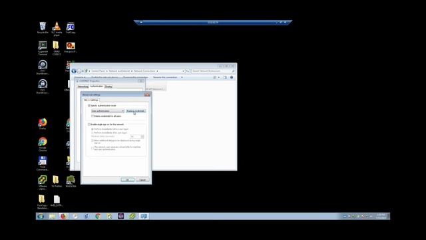Focus the Search Network Connections field
This screenshot has height=240, width=426.
pyautogui.click(x=213, y=71)
